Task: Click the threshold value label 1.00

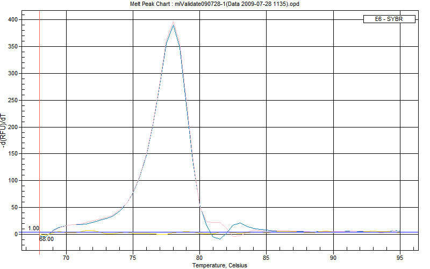Action: [33, 228]
